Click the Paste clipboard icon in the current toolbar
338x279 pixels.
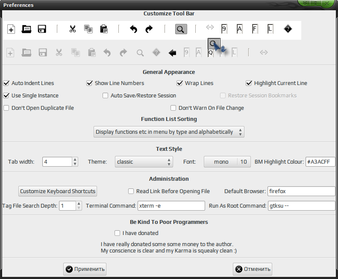click(104, 29)
